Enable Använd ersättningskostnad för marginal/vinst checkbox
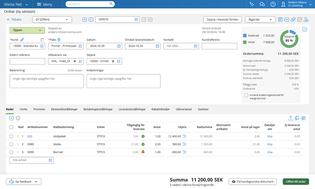The width and height of the screenshot is (315, 189). [x=246, y=95]
